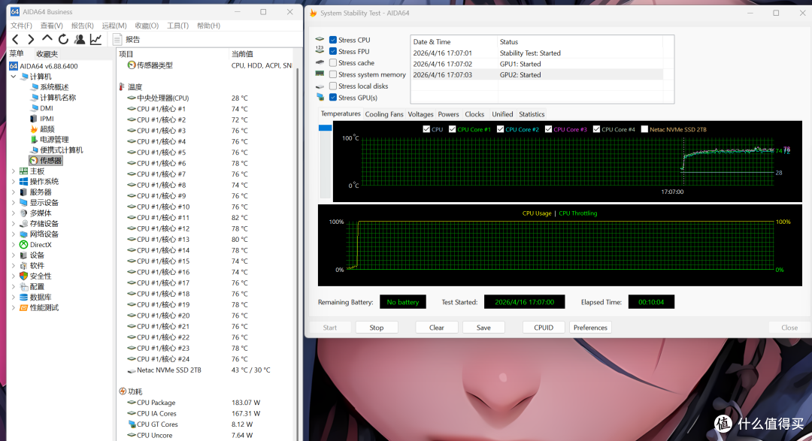Click the 显示设备 display icon in tree

23,202
